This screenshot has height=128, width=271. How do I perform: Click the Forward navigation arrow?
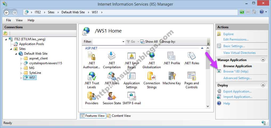tap(15, 13)
